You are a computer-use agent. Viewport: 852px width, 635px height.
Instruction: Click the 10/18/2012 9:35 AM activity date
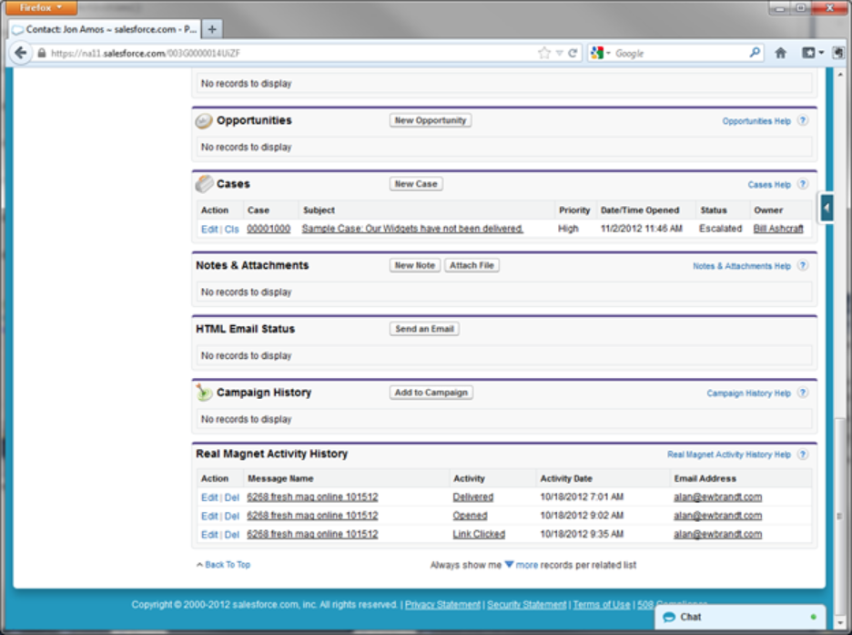tap(582, 535)
